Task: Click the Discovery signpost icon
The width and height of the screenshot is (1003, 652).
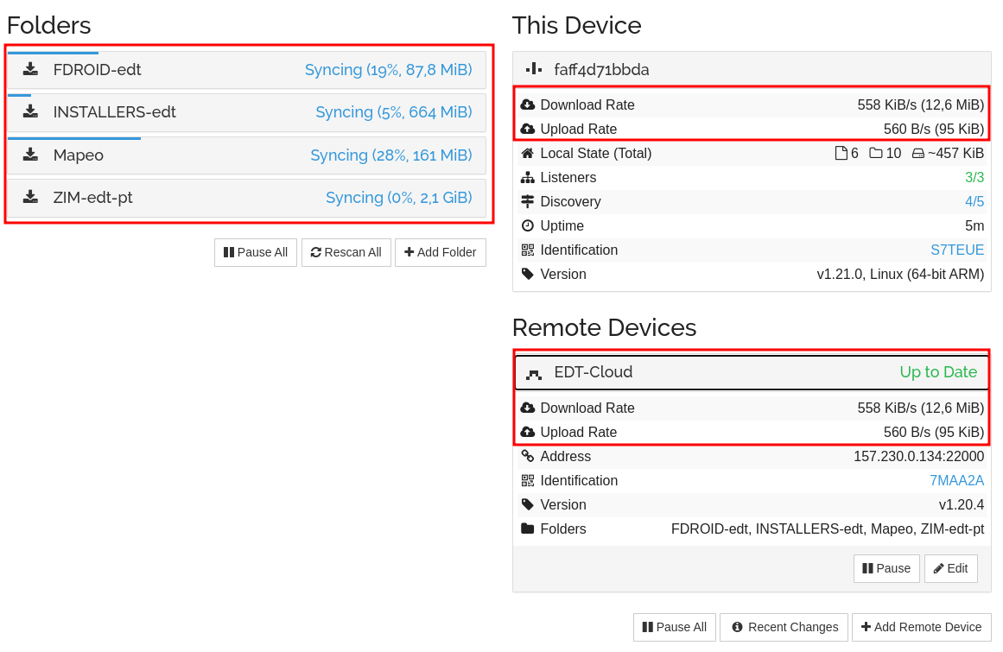Action: pos(528,202)
